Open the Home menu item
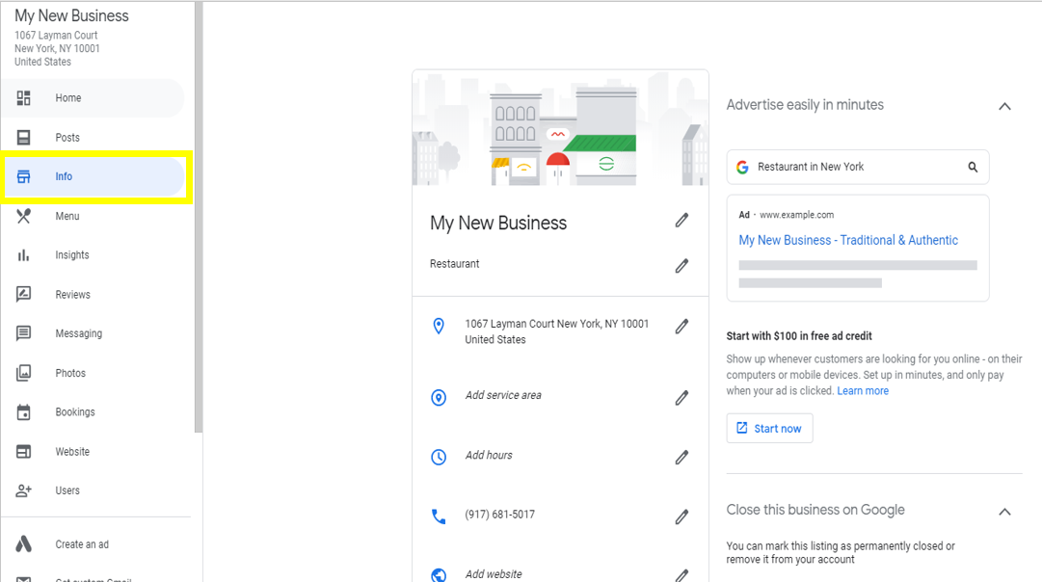The height and width of the screenshot is (582, 1042). coord(68,98)
